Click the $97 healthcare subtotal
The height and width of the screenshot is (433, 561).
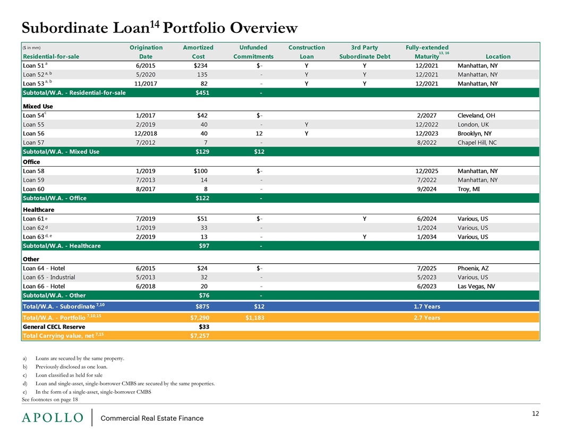coord(204,246)
